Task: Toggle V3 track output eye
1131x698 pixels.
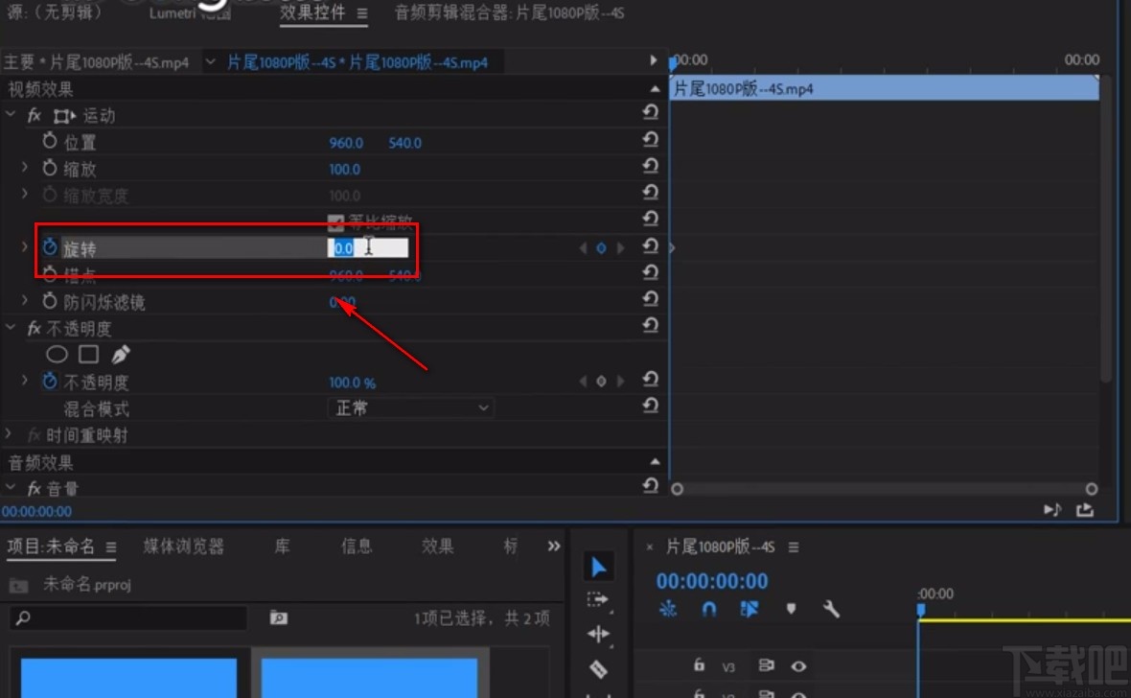Action: pyautogui.click(x=798, y=665)
